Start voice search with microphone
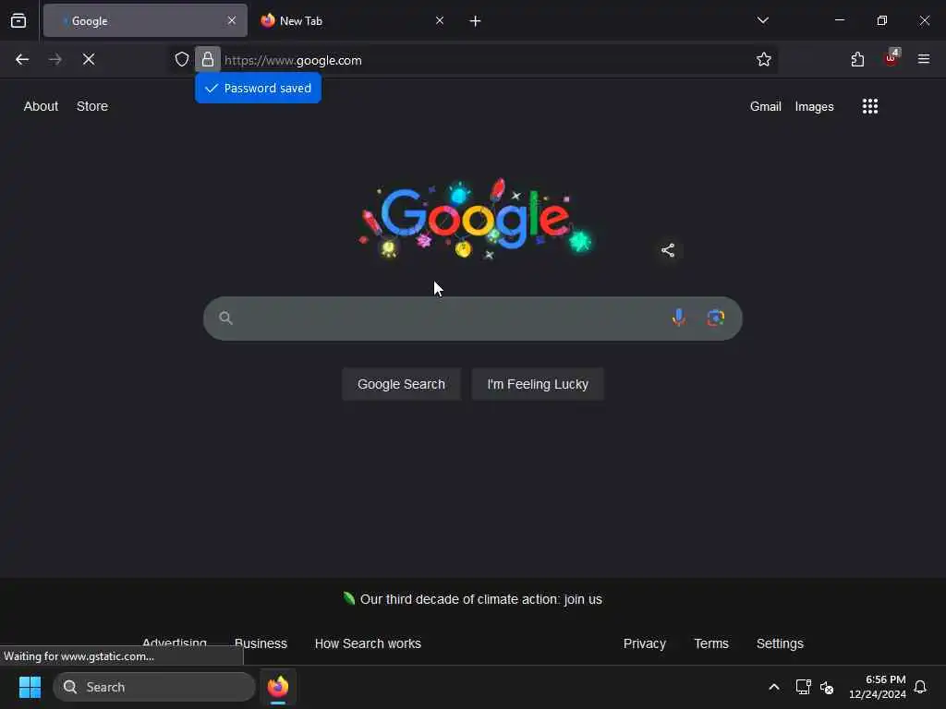The height and width of the screenshot is (709, 946). 679,318
